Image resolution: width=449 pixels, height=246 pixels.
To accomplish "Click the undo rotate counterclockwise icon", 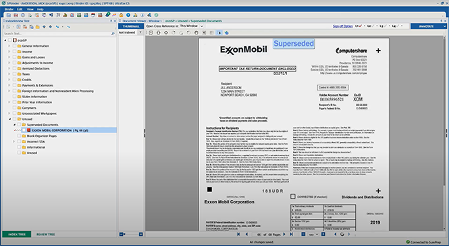I will [x=188, y=32].
